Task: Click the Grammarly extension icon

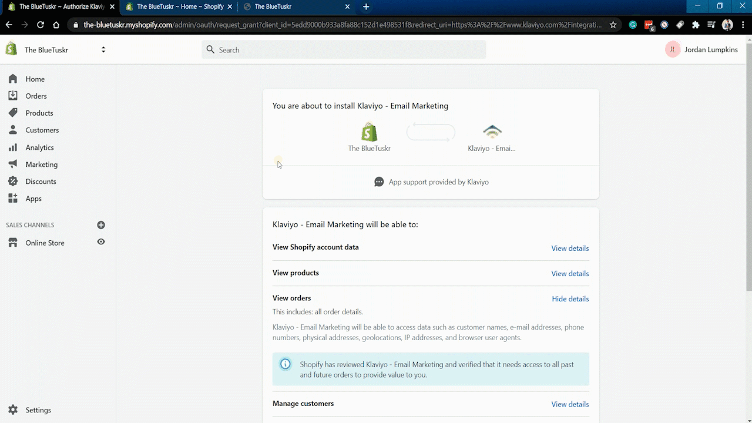Action: (x=633, y=25)
